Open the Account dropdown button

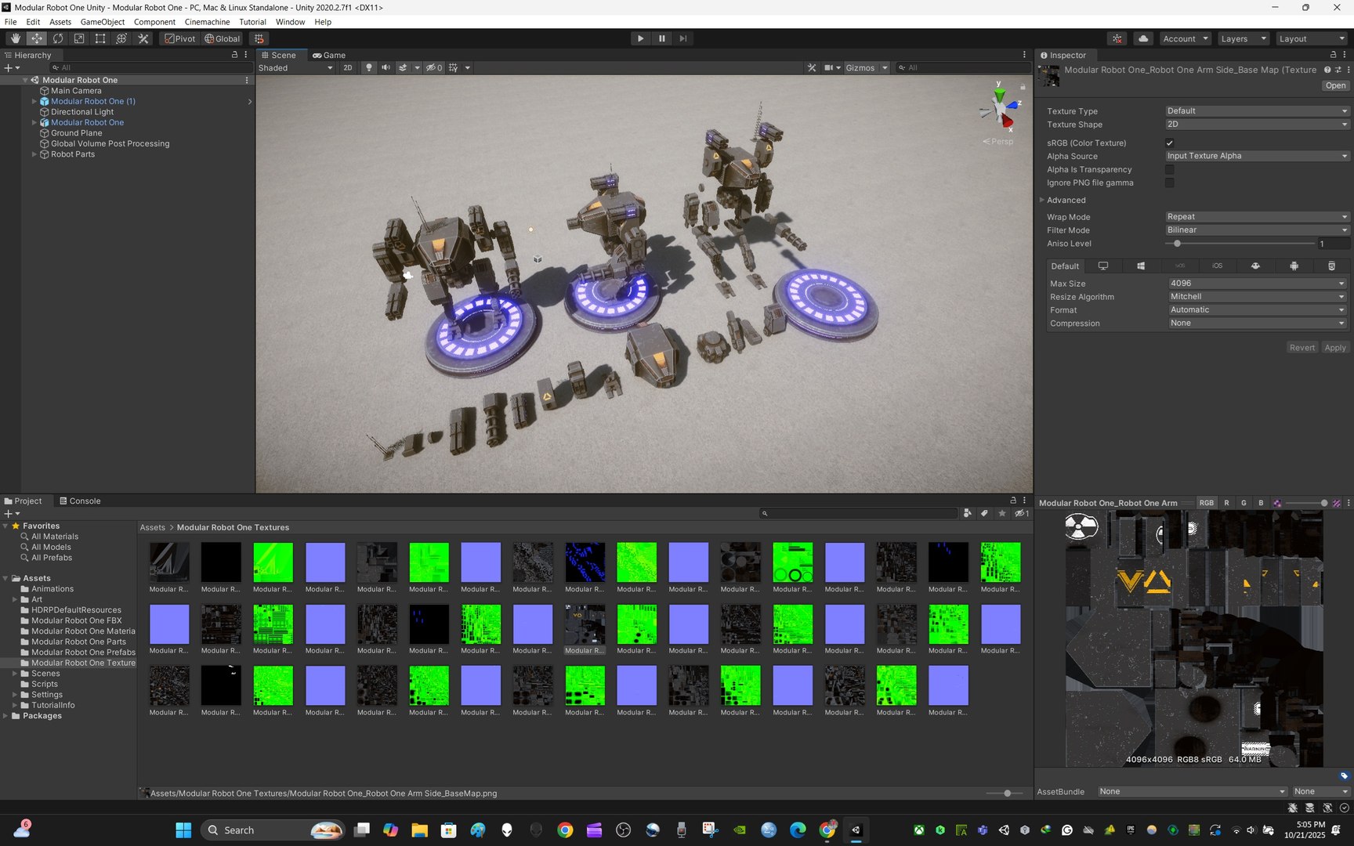[x=1185, y=38]
